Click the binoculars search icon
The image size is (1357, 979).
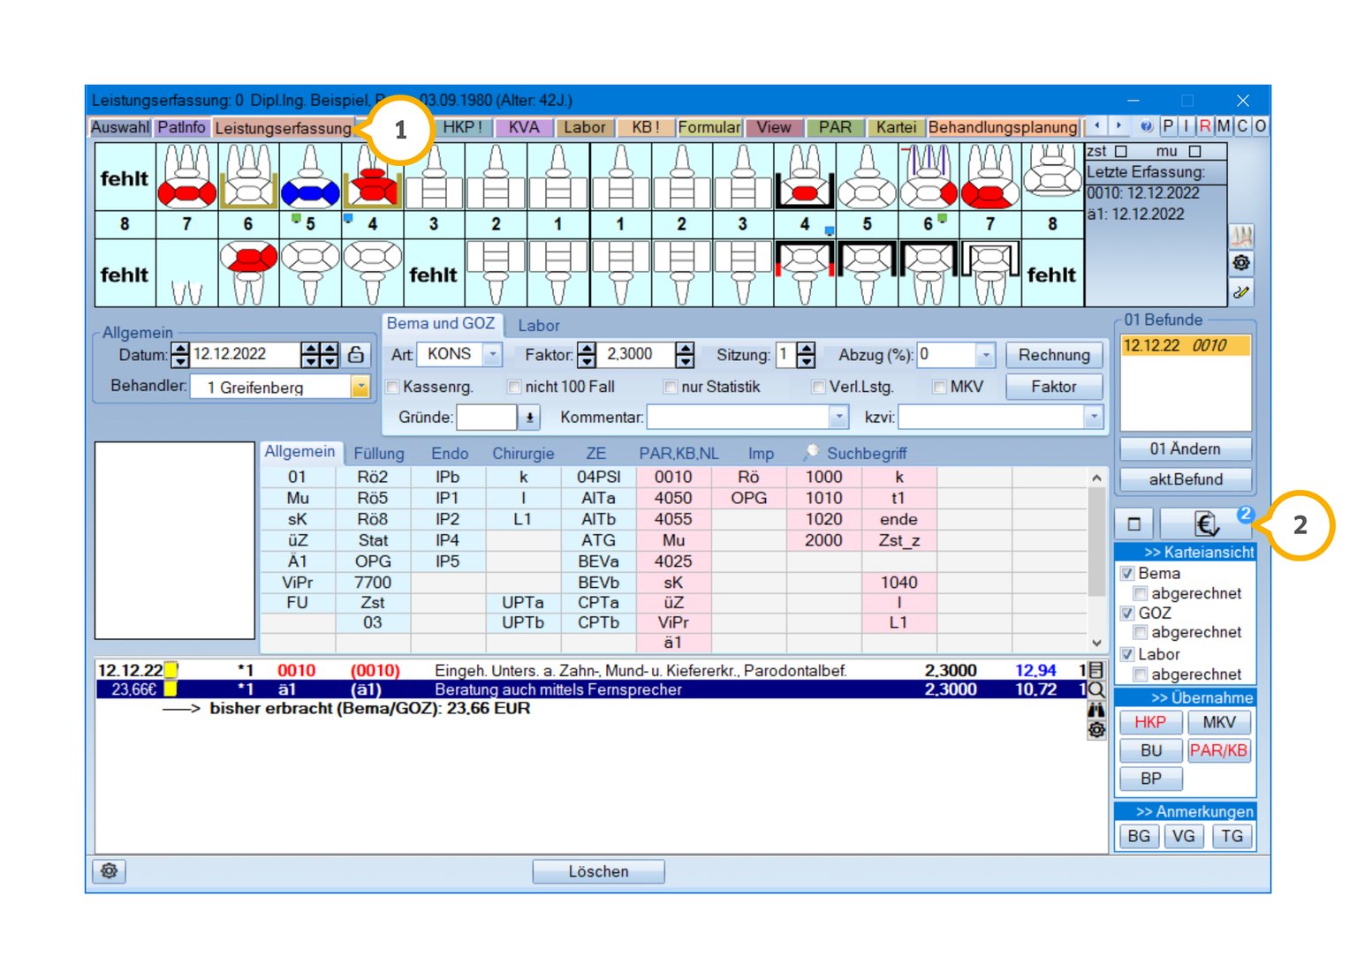pos(1096,710)
